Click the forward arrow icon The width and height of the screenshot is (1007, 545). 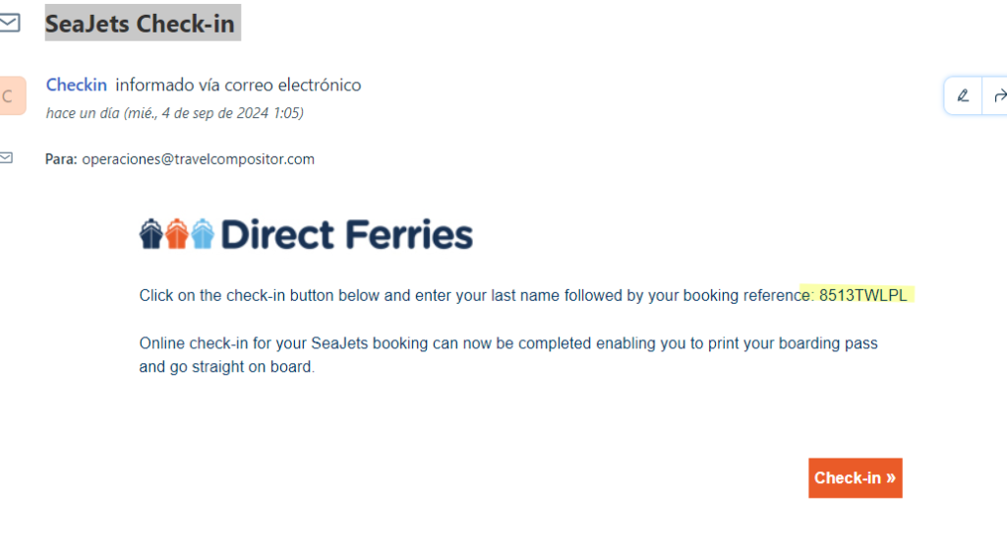coord(999,95)
